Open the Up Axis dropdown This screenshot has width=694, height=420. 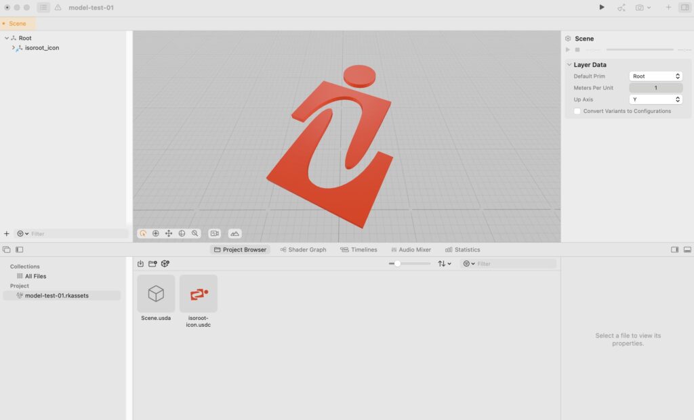(655, 99)
